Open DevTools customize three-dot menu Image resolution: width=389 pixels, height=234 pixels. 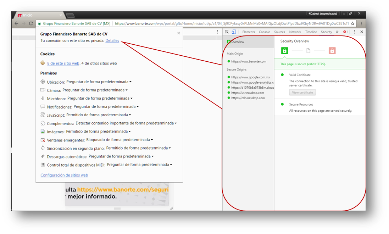click(355, 32)
